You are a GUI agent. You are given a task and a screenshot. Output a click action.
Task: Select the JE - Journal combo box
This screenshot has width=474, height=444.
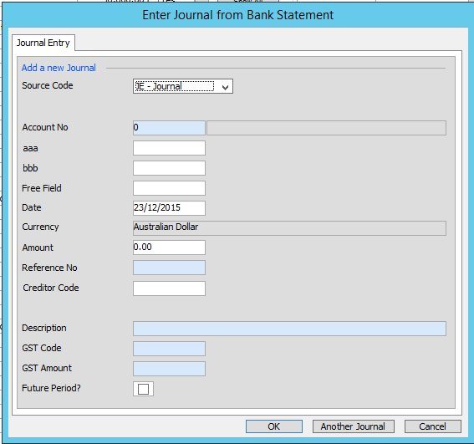coord(183,86)
